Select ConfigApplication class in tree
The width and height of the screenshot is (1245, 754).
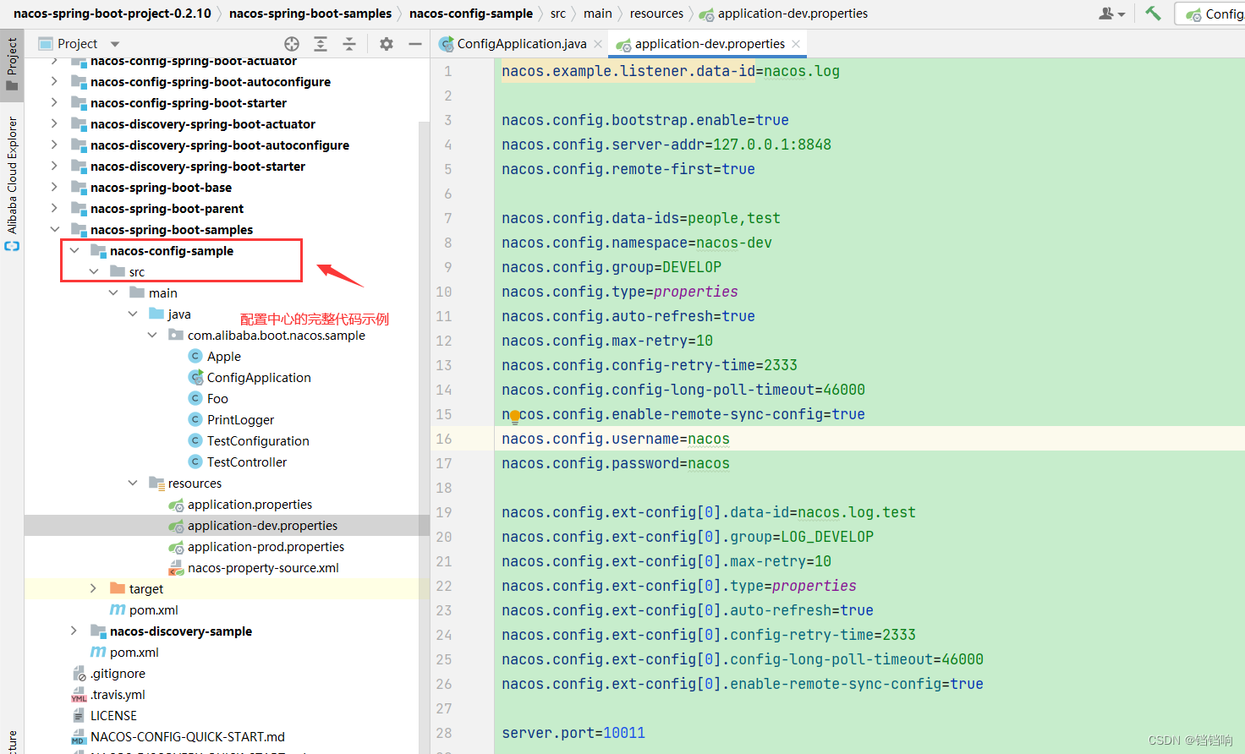tap(250, 378)
